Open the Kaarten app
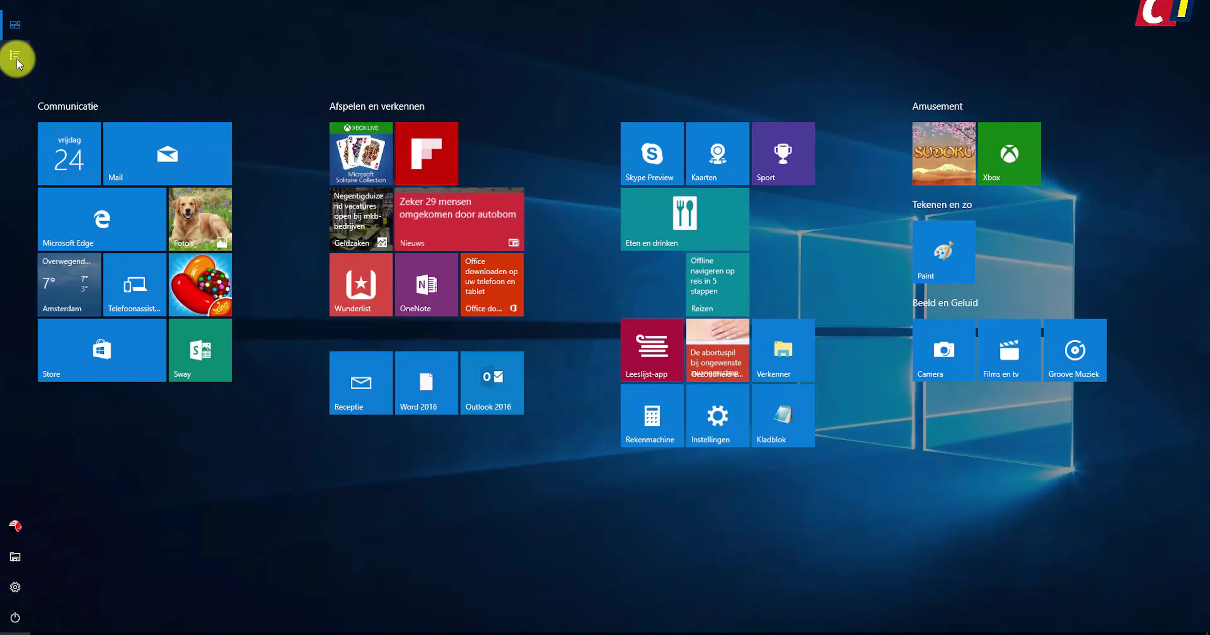The height and width of the screenshot is (635, 1210). (x=717, y=153)
